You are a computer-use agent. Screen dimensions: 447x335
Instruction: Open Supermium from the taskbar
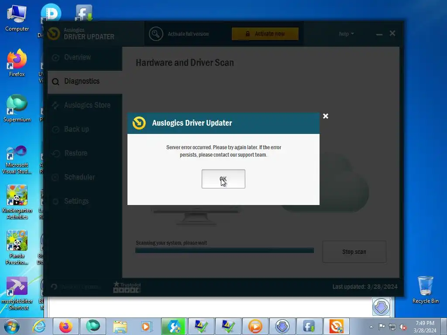coord(93,326)
